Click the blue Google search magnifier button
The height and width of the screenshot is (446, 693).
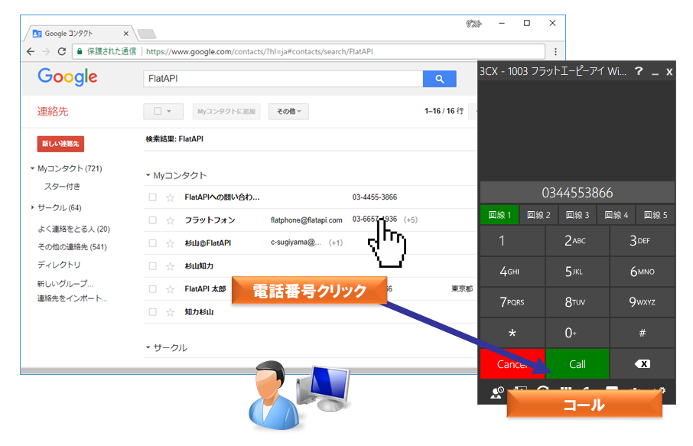point(439,79)
